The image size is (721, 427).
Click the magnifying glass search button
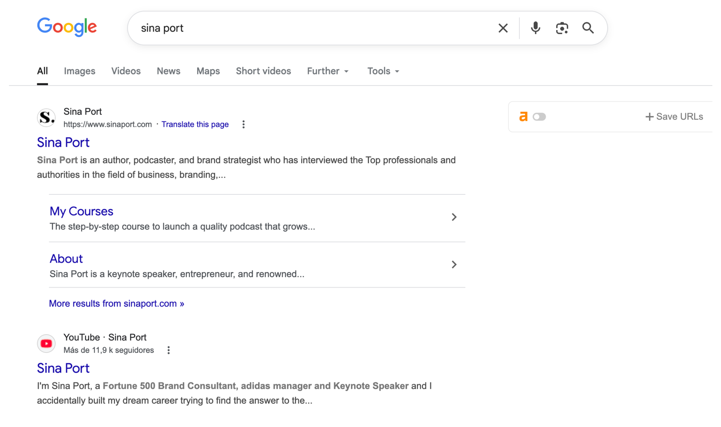(588, 28)
